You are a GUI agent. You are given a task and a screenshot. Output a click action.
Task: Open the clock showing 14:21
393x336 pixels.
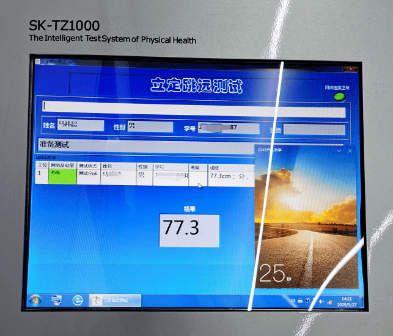(347, 302)
